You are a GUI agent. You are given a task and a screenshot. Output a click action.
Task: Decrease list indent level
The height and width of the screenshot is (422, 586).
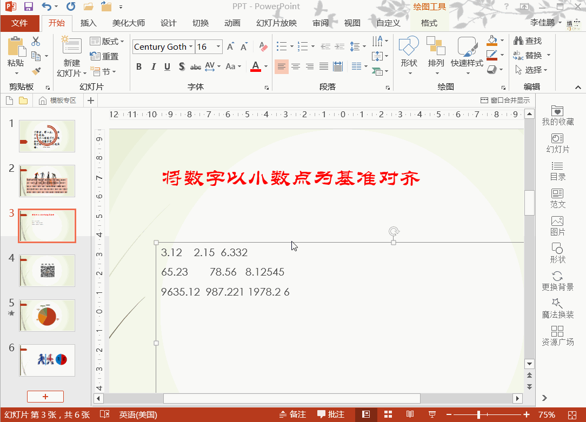click(325, 46)
